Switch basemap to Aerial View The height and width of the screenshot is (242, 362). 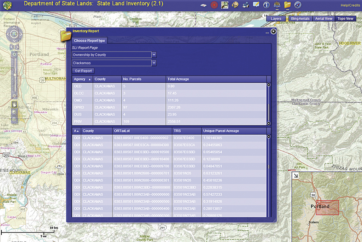point(324,19)
